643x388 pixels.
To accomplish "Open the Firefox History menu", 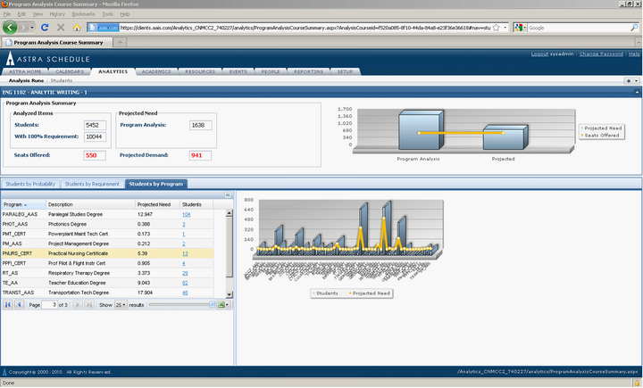I will tap(57, 14).
